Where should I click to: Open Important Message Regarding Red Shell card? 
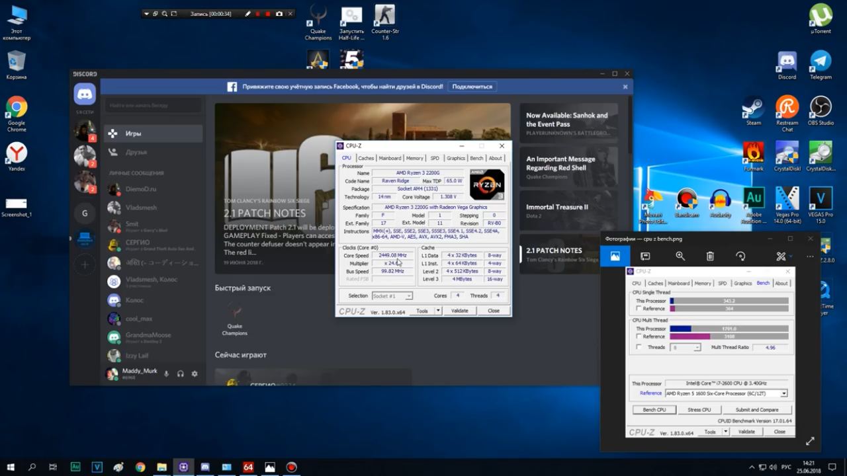point(569,167)
